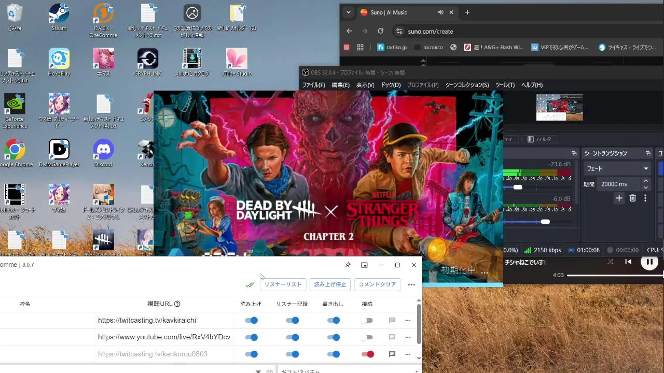
Task: Open ヘルプ(H) menu in OBS
Action: click(x=532, y=85)
